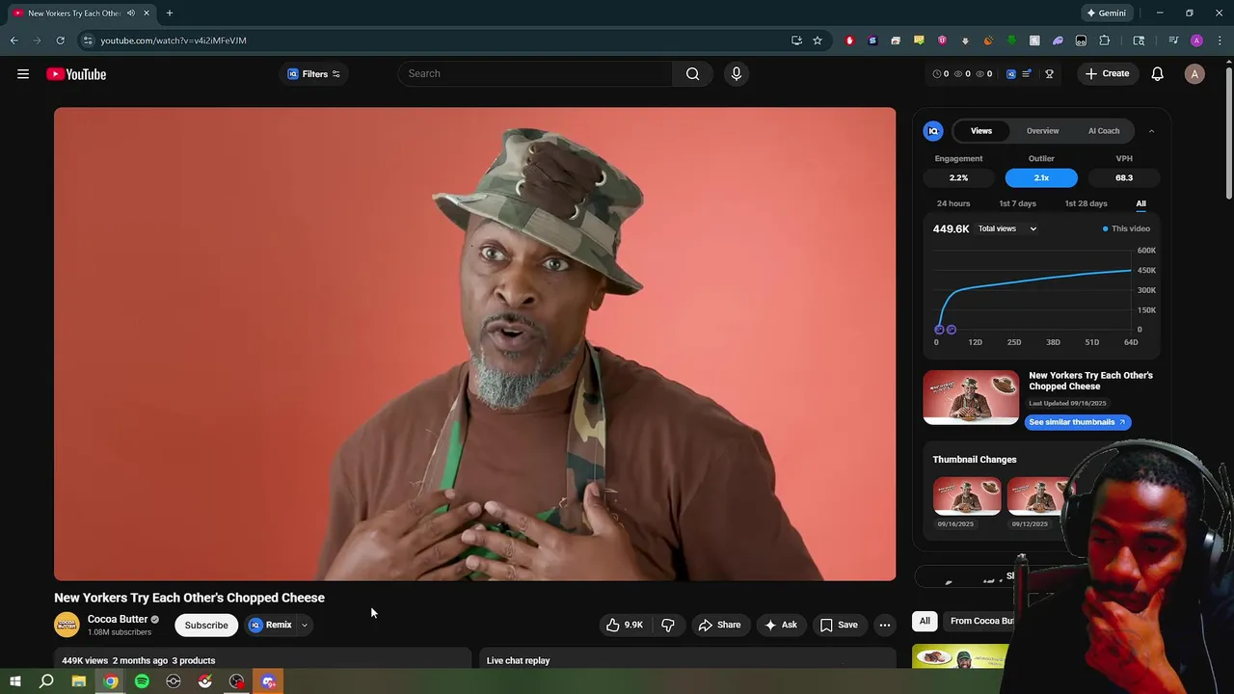Start voice search with microphone icon

click(x=736, y=73)
